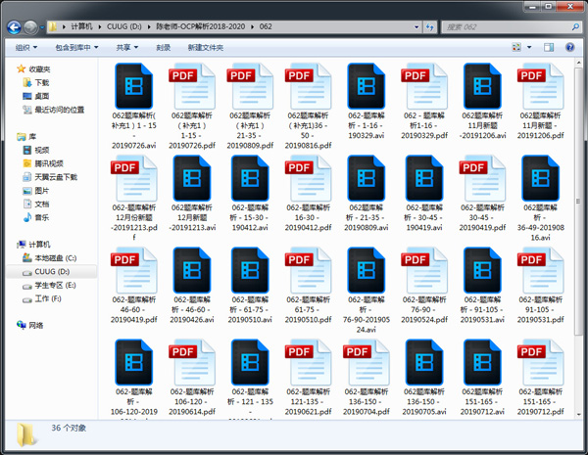
Task: Select video icon 136-150 20190705.avi
Action: 424,362
